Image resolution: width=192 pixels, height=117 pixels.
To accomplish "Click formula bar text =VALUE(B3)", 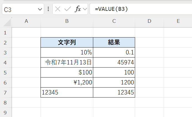I will click(111, 9).
